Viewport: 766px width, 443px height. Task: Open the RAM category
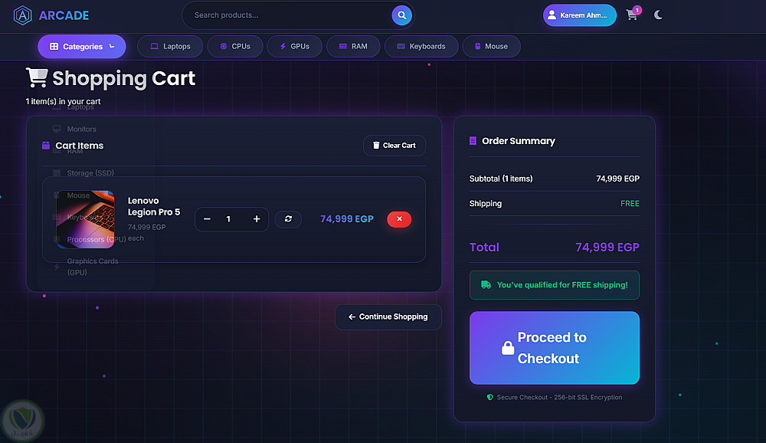(353, 47)
